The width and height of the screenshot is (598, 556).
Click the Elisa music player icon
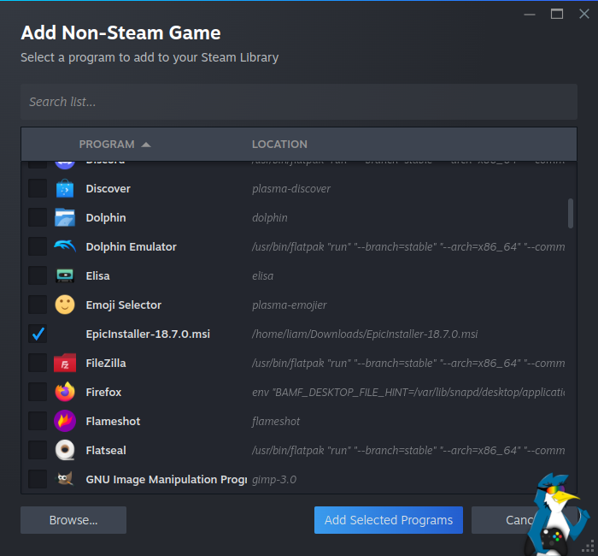pos(65,276)
